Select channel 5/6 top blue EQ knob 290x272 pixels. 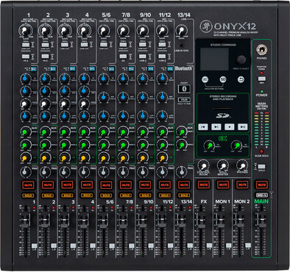(104, 79)
